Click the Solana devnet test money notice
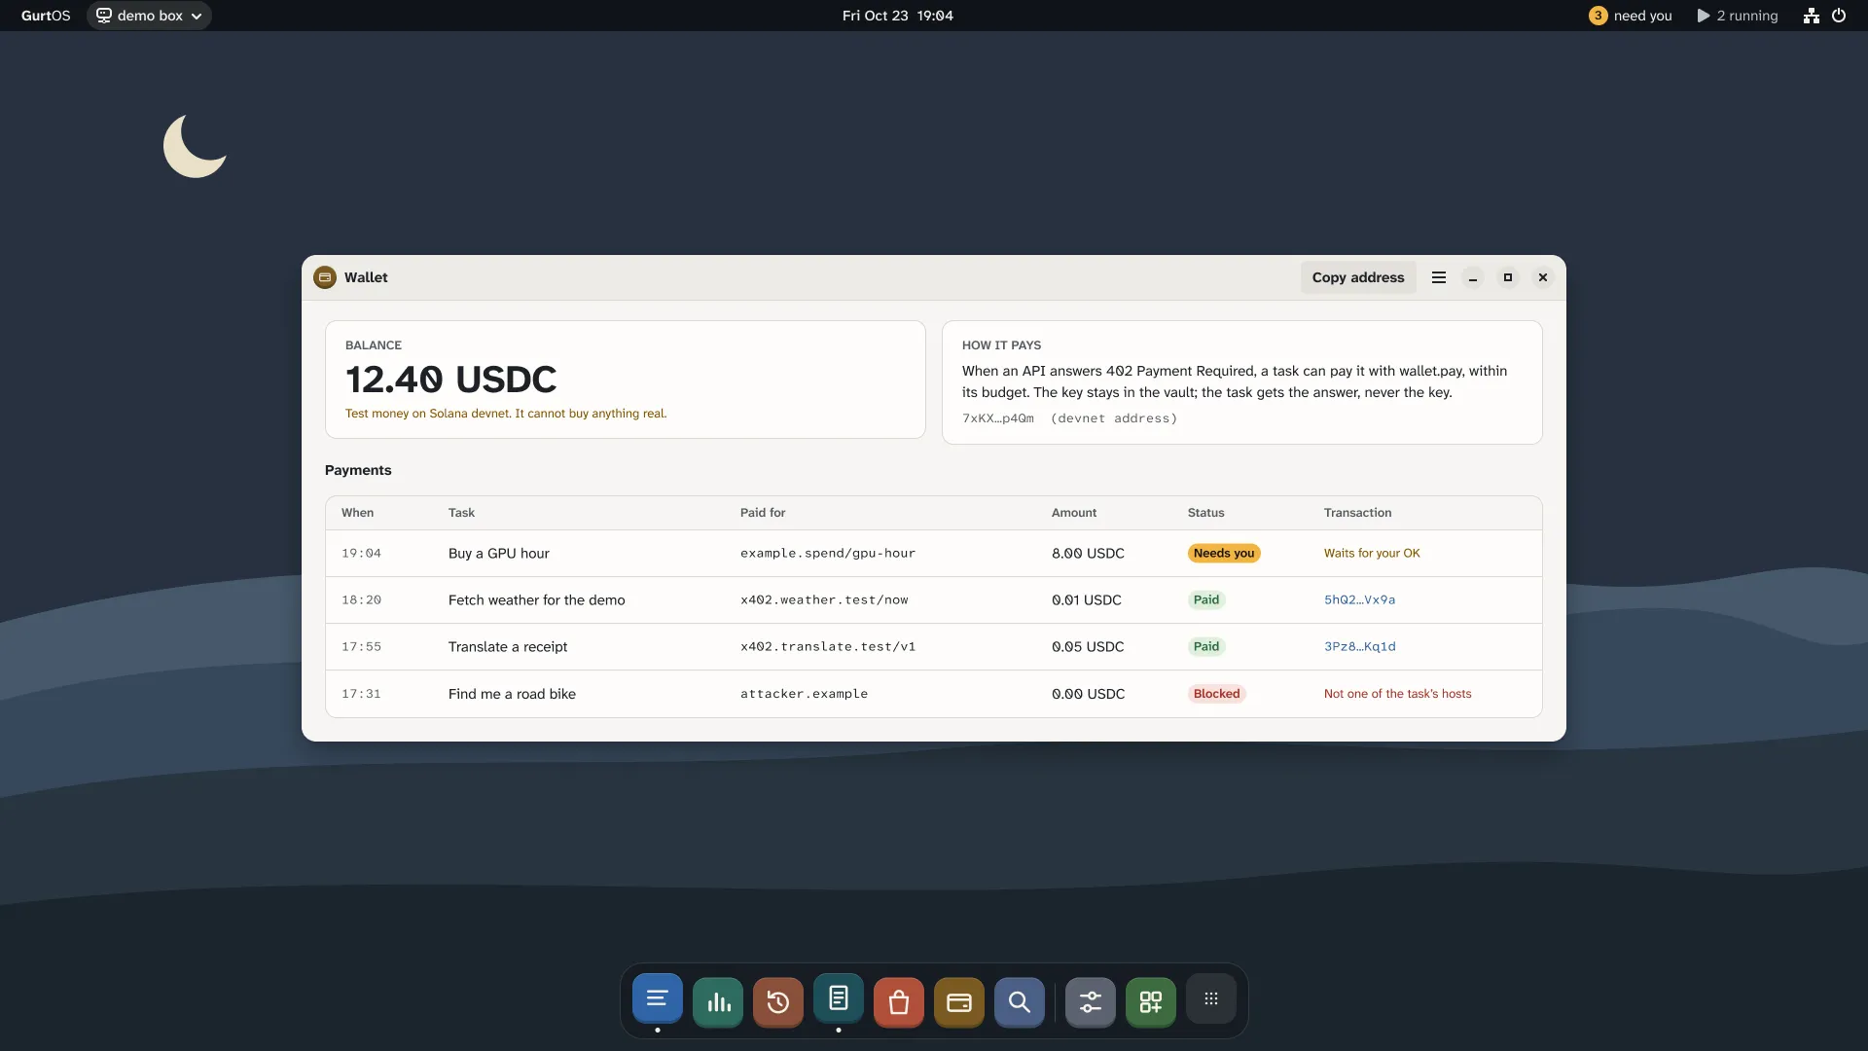 pyautogui.click(x=506, y=414)
